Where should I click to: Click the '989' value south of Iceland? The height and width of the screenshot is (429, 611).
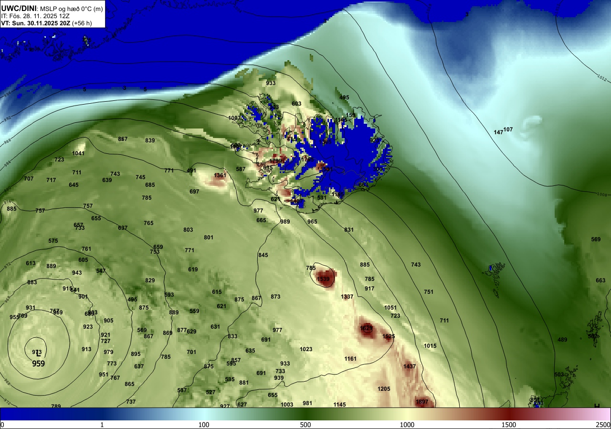[285, 222]
